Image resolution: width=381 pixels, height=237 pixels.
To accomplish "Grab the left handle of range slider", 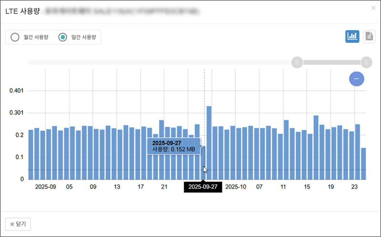I will pyautogui.click(x=297, y=62).
